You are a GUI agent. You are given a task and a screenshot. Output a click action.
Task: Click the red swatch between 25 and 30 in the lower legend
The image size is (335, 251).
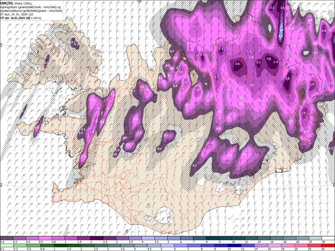[x=327, y=246]
